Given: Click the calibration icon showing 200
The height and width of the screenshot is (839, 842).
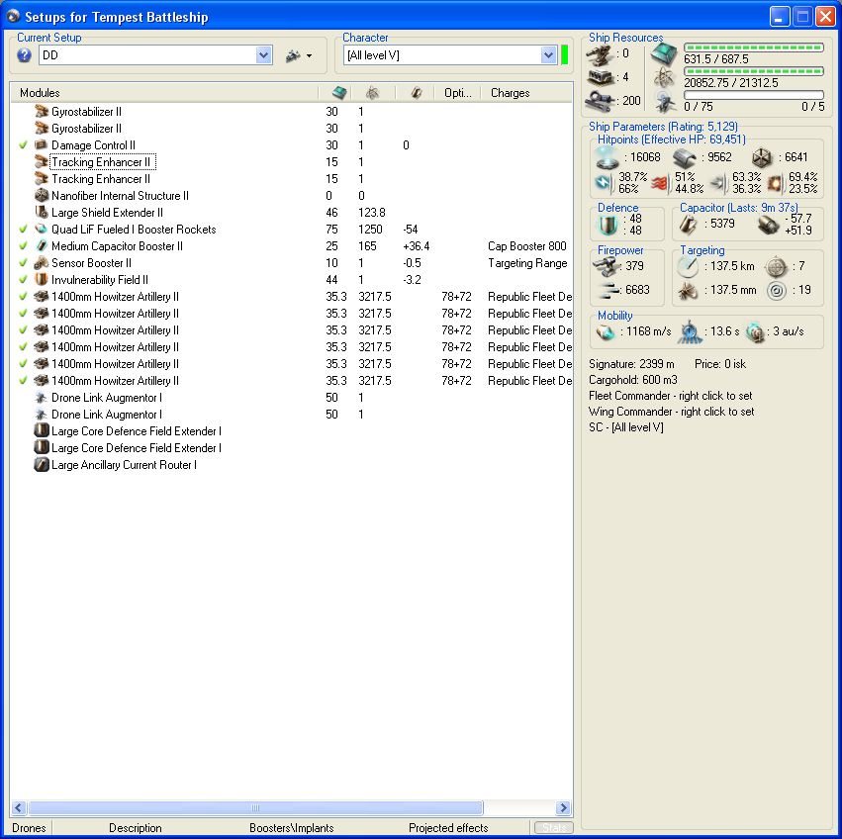Looking at the screenshot, I should (601, 101).
